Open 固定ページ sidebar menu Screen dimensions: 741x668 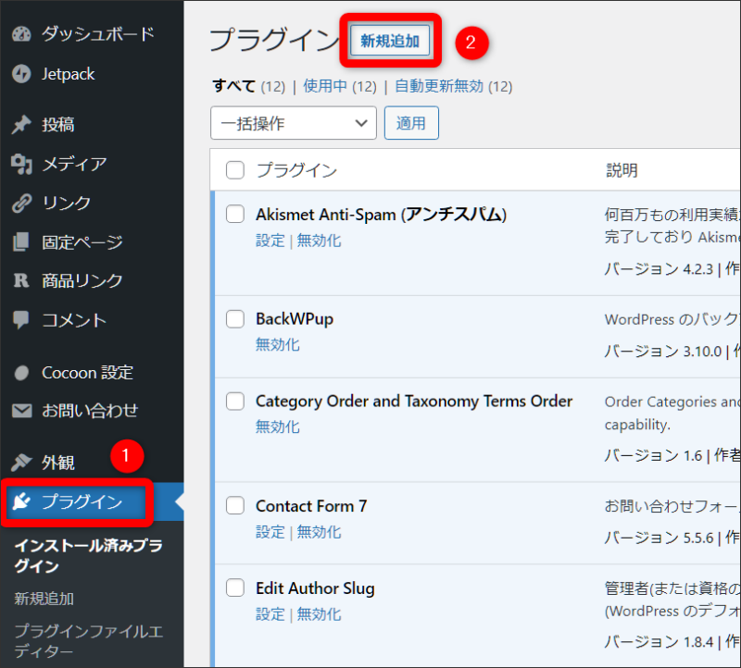82,242
